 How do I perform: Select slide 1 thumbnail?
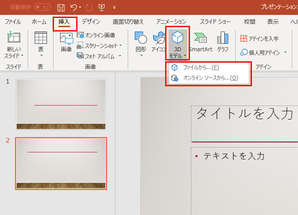click(61, 105)
